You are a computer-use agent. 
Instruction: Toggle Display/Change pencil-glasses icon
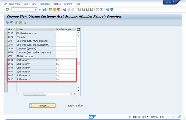pyautogui.click(x=7, y=22)
